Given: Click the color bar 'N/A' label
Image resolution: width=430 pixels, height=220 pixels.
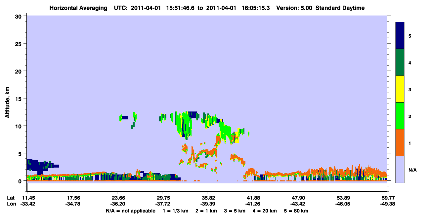Looking at the screenshot, I should click(x=412, y=170).
